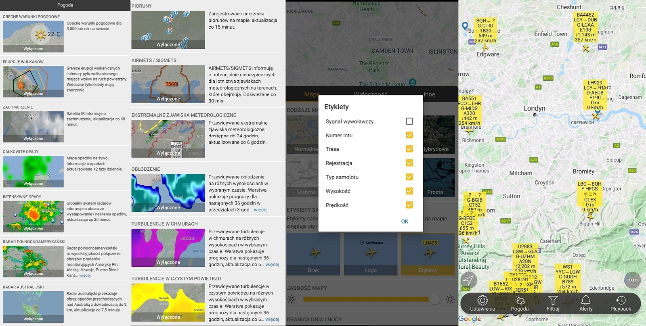Image resolution: width=646 pixels, height=326 pixels.
Task: Confirm Etykiety dialog with OK
Action: (x=405, y=222)
